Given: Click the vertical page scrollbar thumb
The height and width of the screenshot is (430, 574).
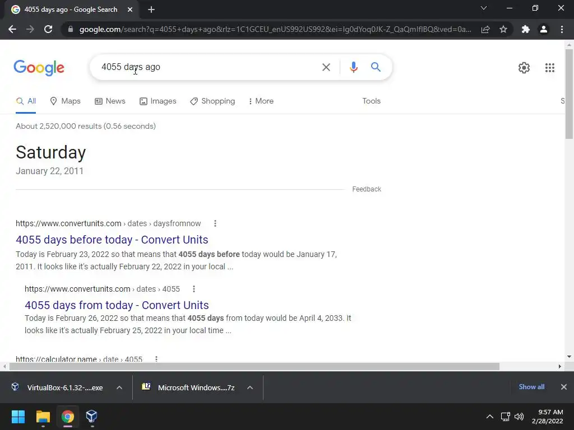Looking at the screenshot, I should point(569,94).
